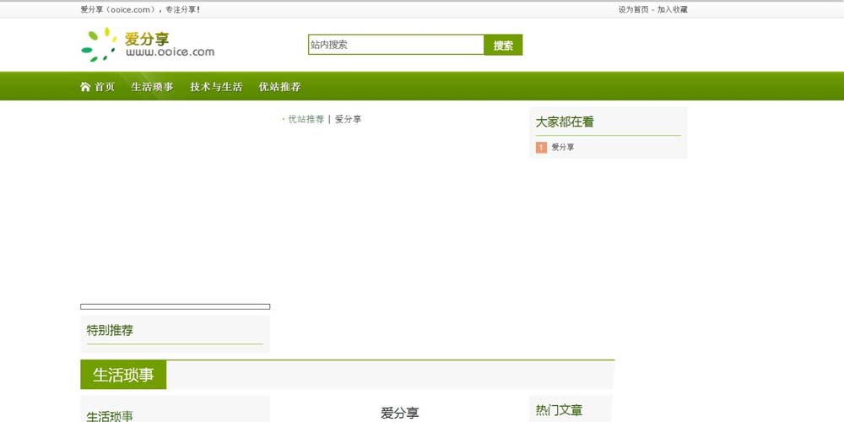Click the 设为首页 link
The height and width of the screenshot is (422, 844).
coord(634,9)
